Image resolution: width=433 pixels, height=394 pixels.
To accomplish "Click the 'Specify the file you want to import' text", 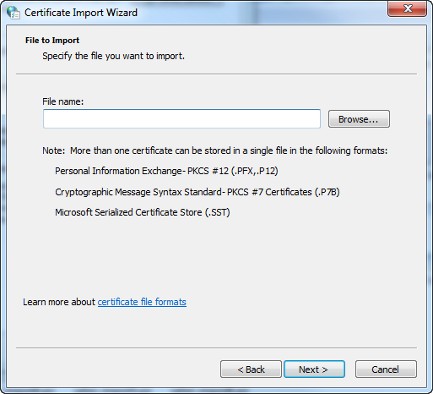I will pos(114,56).
